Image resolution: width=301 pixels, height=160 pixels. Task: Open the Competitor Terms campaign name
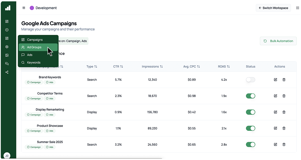pyautogui.click(x=50, y=93)
